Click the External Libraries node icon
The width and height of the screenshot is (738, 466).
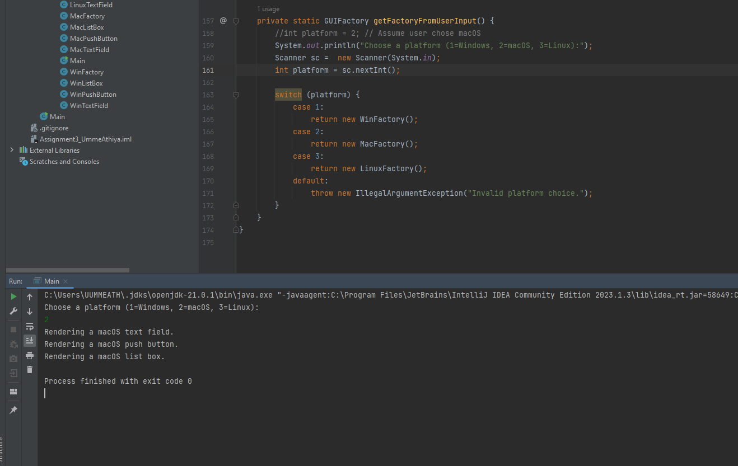pos(25,150)
